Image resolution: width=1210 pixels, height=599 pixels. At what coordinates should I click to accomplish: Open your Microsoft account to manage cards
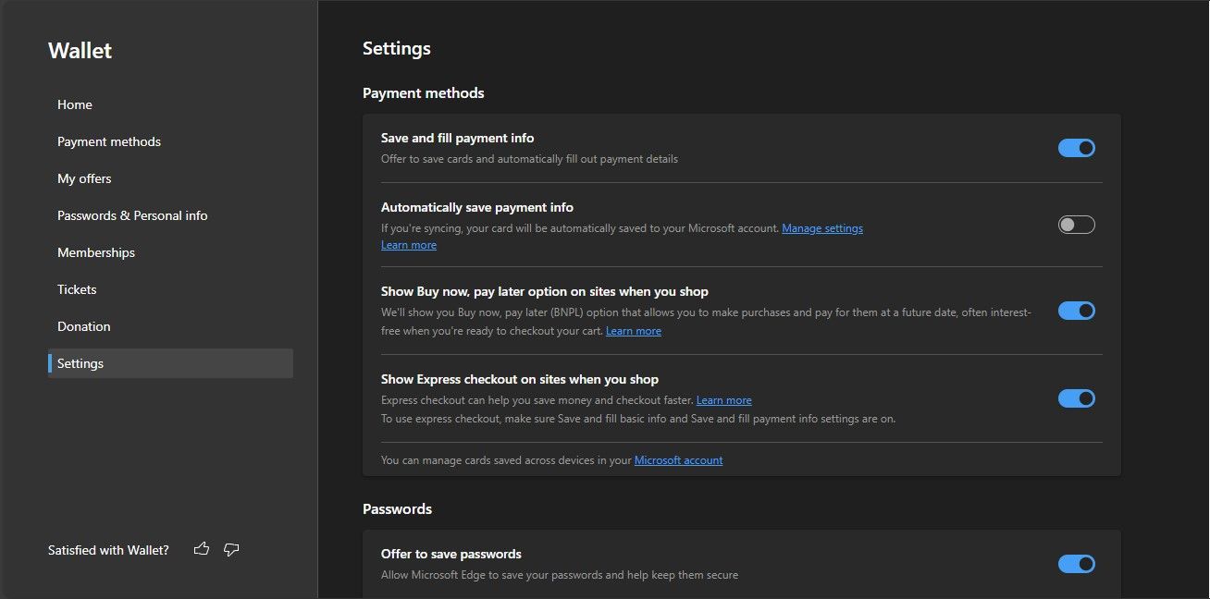coord(678,459)
